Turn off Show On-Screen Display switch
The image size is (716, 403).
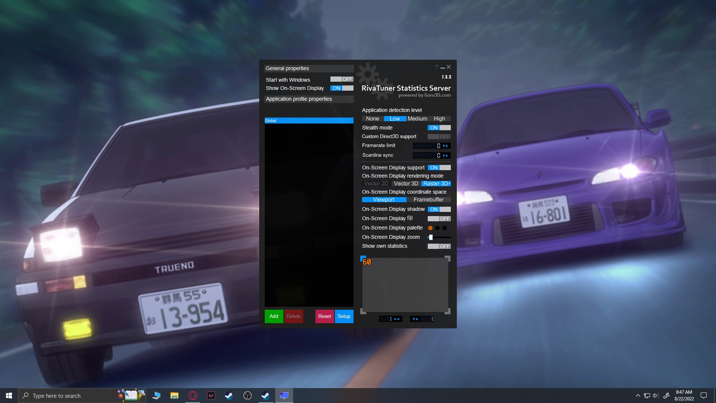coord(342,88)
